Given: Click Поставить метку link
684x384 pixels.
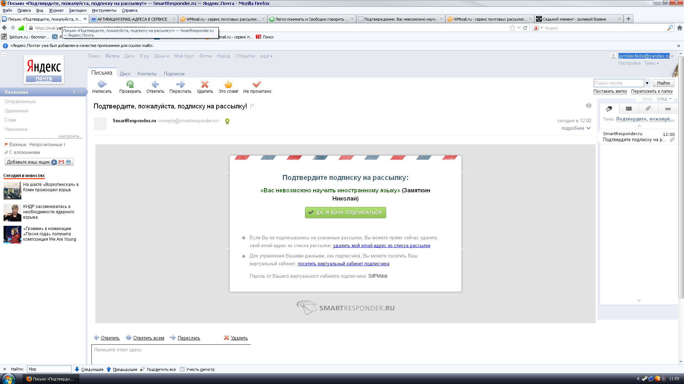Looking at the screenshot, I should pos(610,91).
